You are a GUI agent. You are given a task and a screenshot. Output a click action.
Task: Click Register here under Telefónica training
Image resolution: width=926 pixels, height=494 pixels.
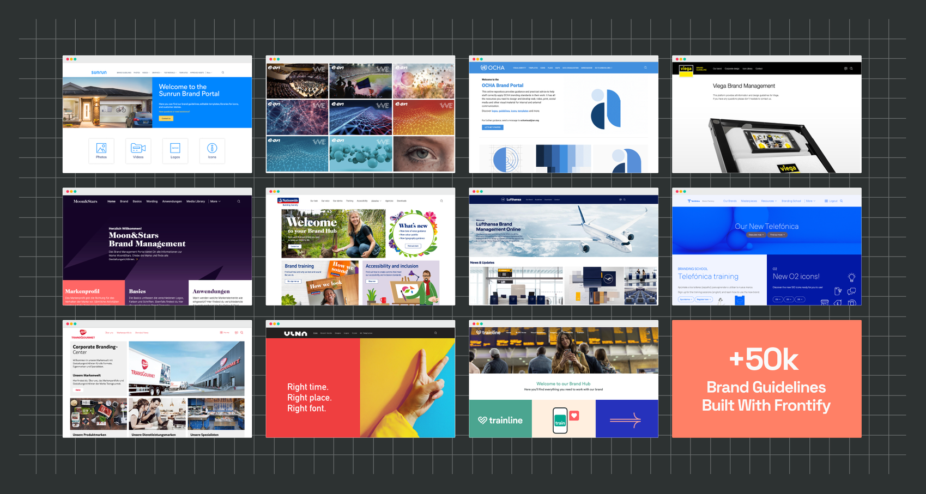[x=704, y=300]
